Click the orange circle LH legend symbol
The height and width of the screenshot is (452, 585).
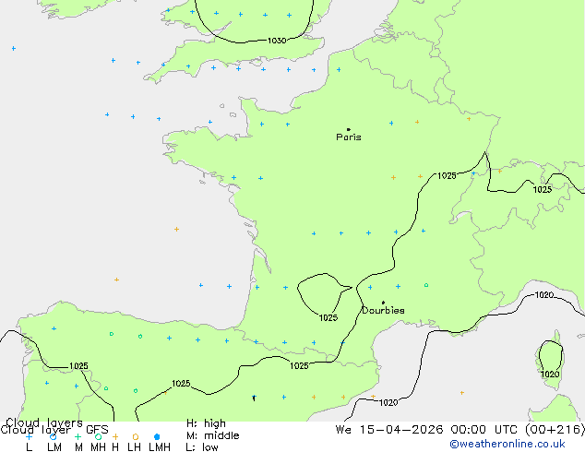[x=136, y=436]
